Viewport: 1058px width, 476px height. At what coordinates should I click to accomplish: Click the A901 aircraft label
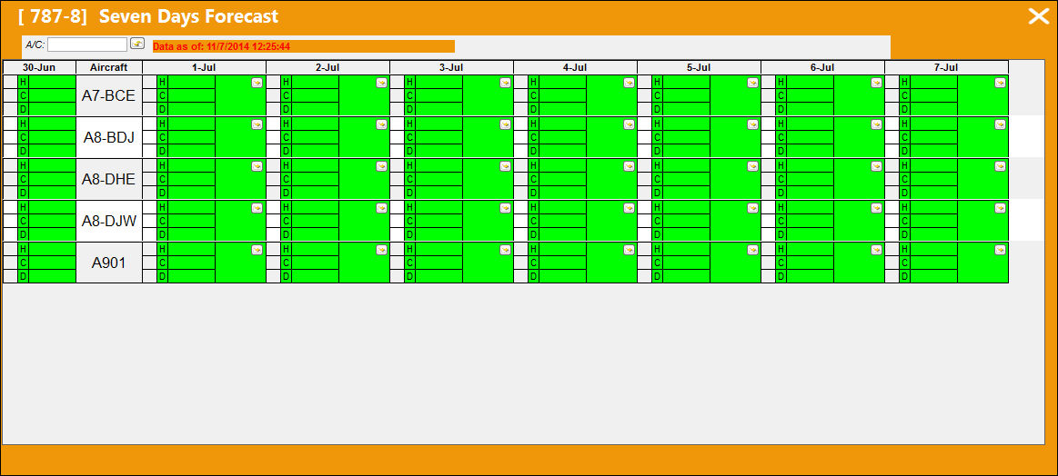point(108,263)
